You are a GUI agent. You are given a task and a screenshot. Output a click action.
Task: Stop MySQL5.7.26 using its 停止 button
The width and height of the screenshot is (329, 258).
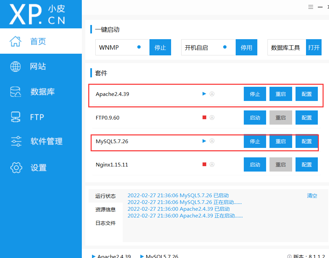pos(255,141)
